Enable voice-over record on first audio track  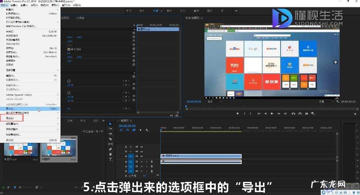[152, 162]
